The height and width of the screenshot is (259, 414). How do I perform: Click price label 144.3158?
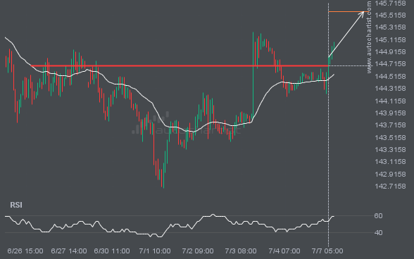[x=390, y=89]
